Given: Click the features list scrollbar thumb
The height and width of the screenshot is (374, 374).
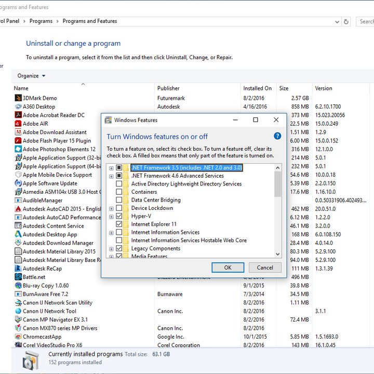Looking at the screenshot, I should [277, 184].
